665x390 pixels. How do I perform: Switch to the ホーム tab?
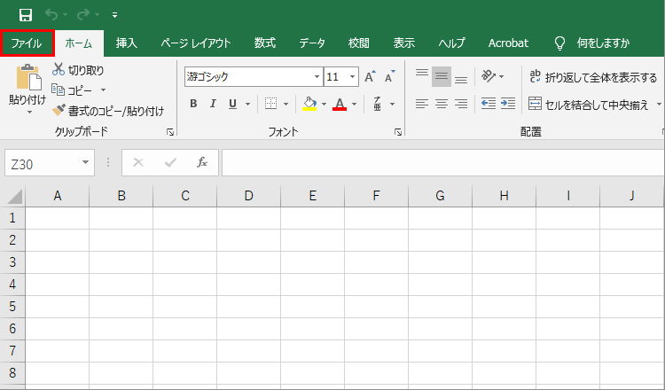click(79, 43)
